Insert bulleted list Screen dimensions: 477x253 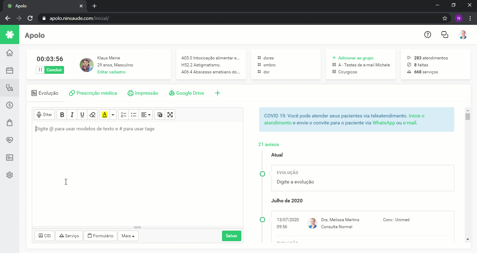click(134, 115)
